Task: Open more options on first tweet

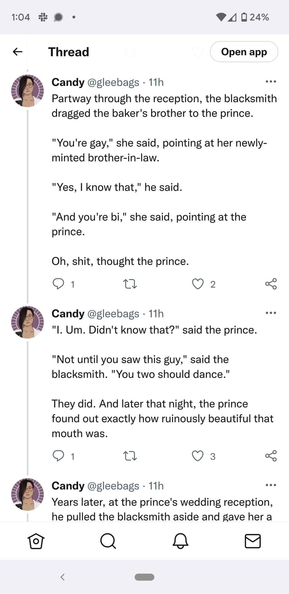Action: point(271,82)
